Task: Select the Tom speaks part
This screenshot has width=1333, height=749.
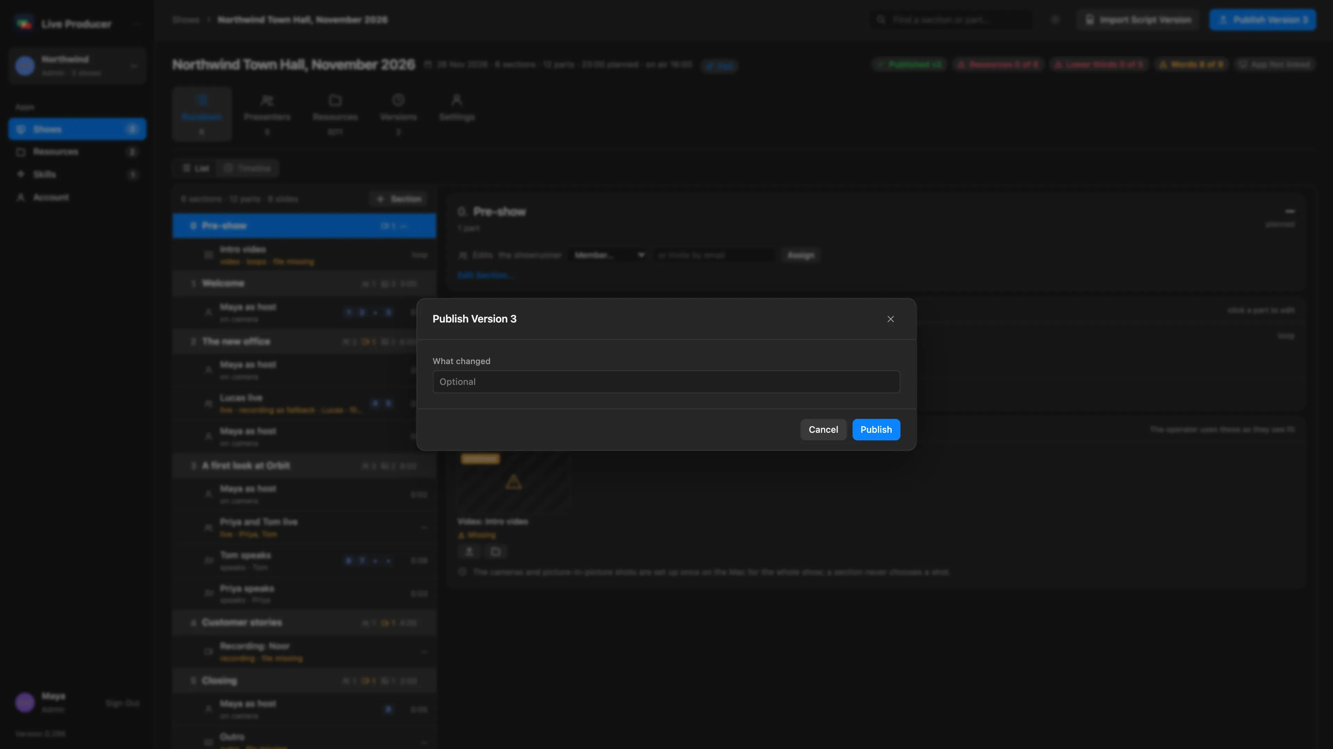Action: 304,560
